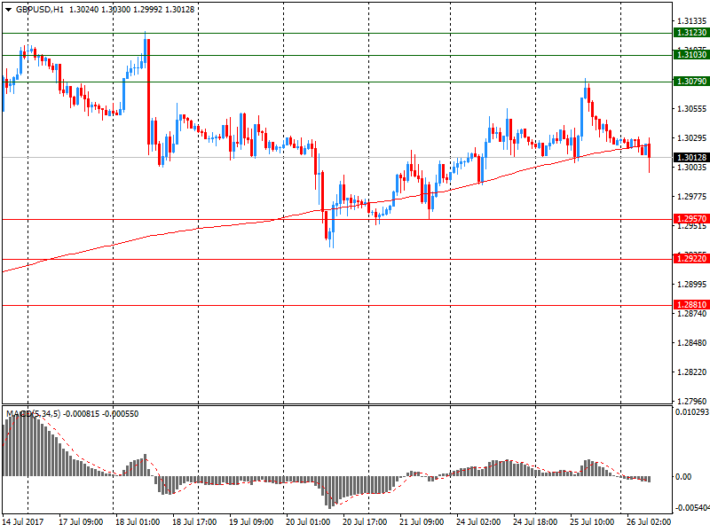Click the 21 Jul 09:00 time axis label

[x=422, y=522]
